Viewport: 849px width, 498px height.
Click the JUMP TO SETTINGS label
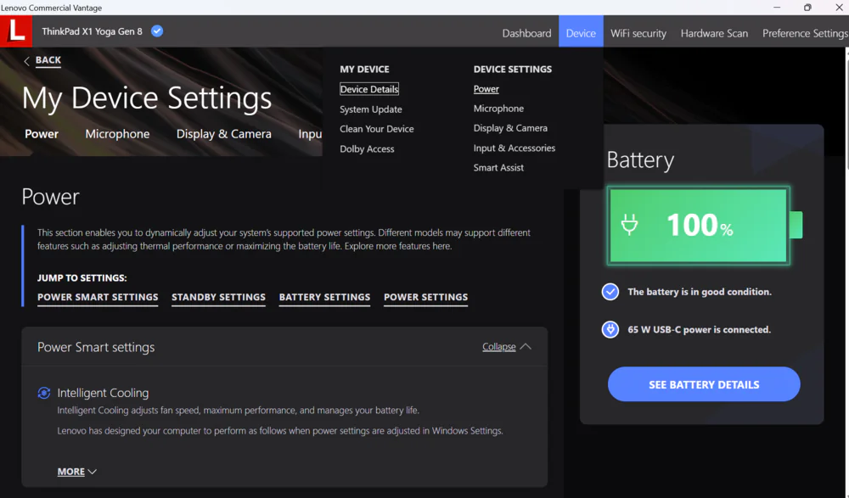click(x=82, y=277)
